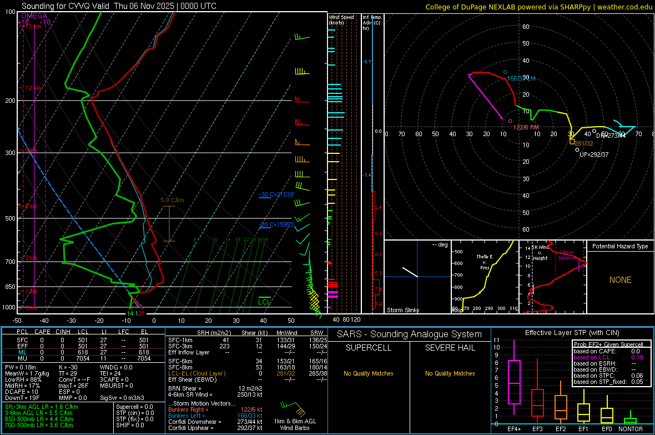Click the sounding title for CYVQ
Screen dimensions: 655x435
(x=119, y=6)
